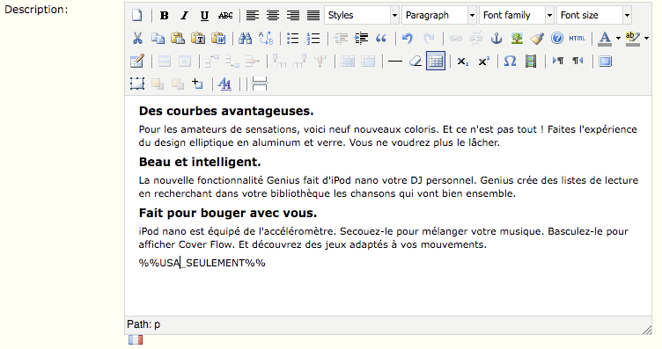
Task: Justify text fully
Action: tap(313, 16)
